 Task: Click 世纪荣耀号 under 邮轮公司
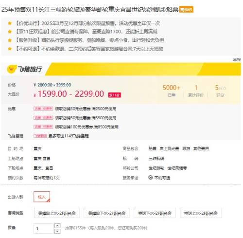(x=177, y=168)
